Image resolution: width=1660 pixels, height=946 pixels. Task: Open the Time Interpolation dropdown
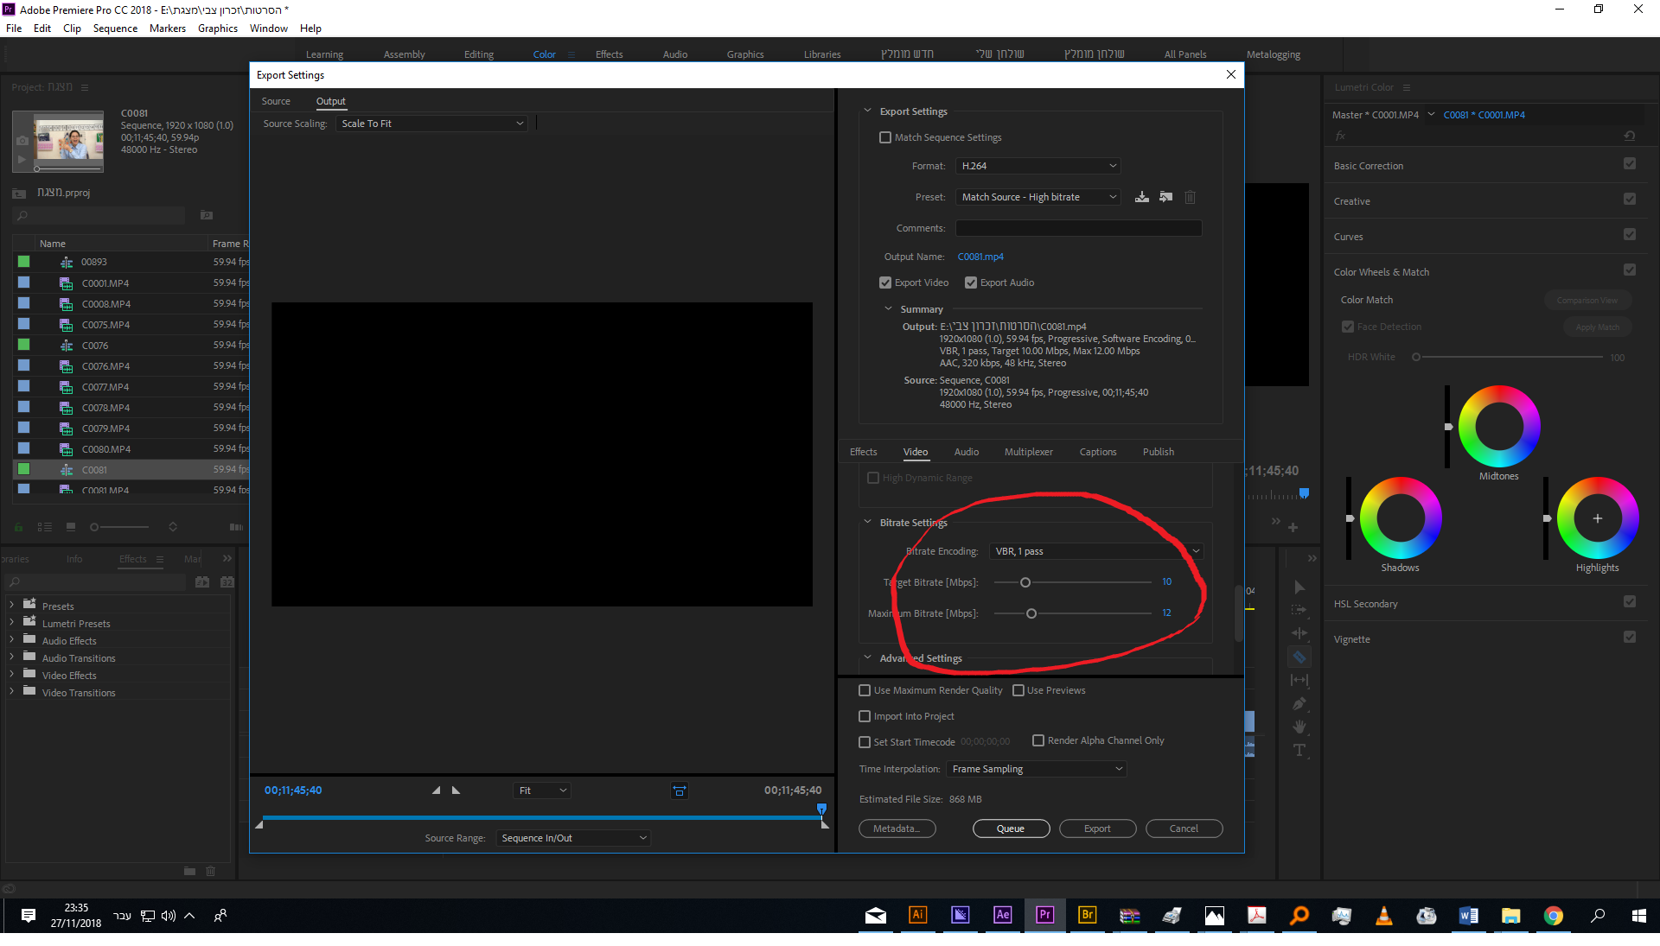point(1037,769)
